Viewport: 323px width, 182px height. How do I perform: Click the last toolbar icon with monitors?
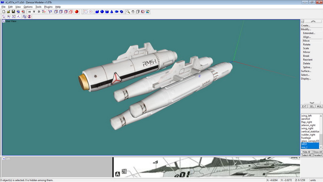(x=148, y=12)
